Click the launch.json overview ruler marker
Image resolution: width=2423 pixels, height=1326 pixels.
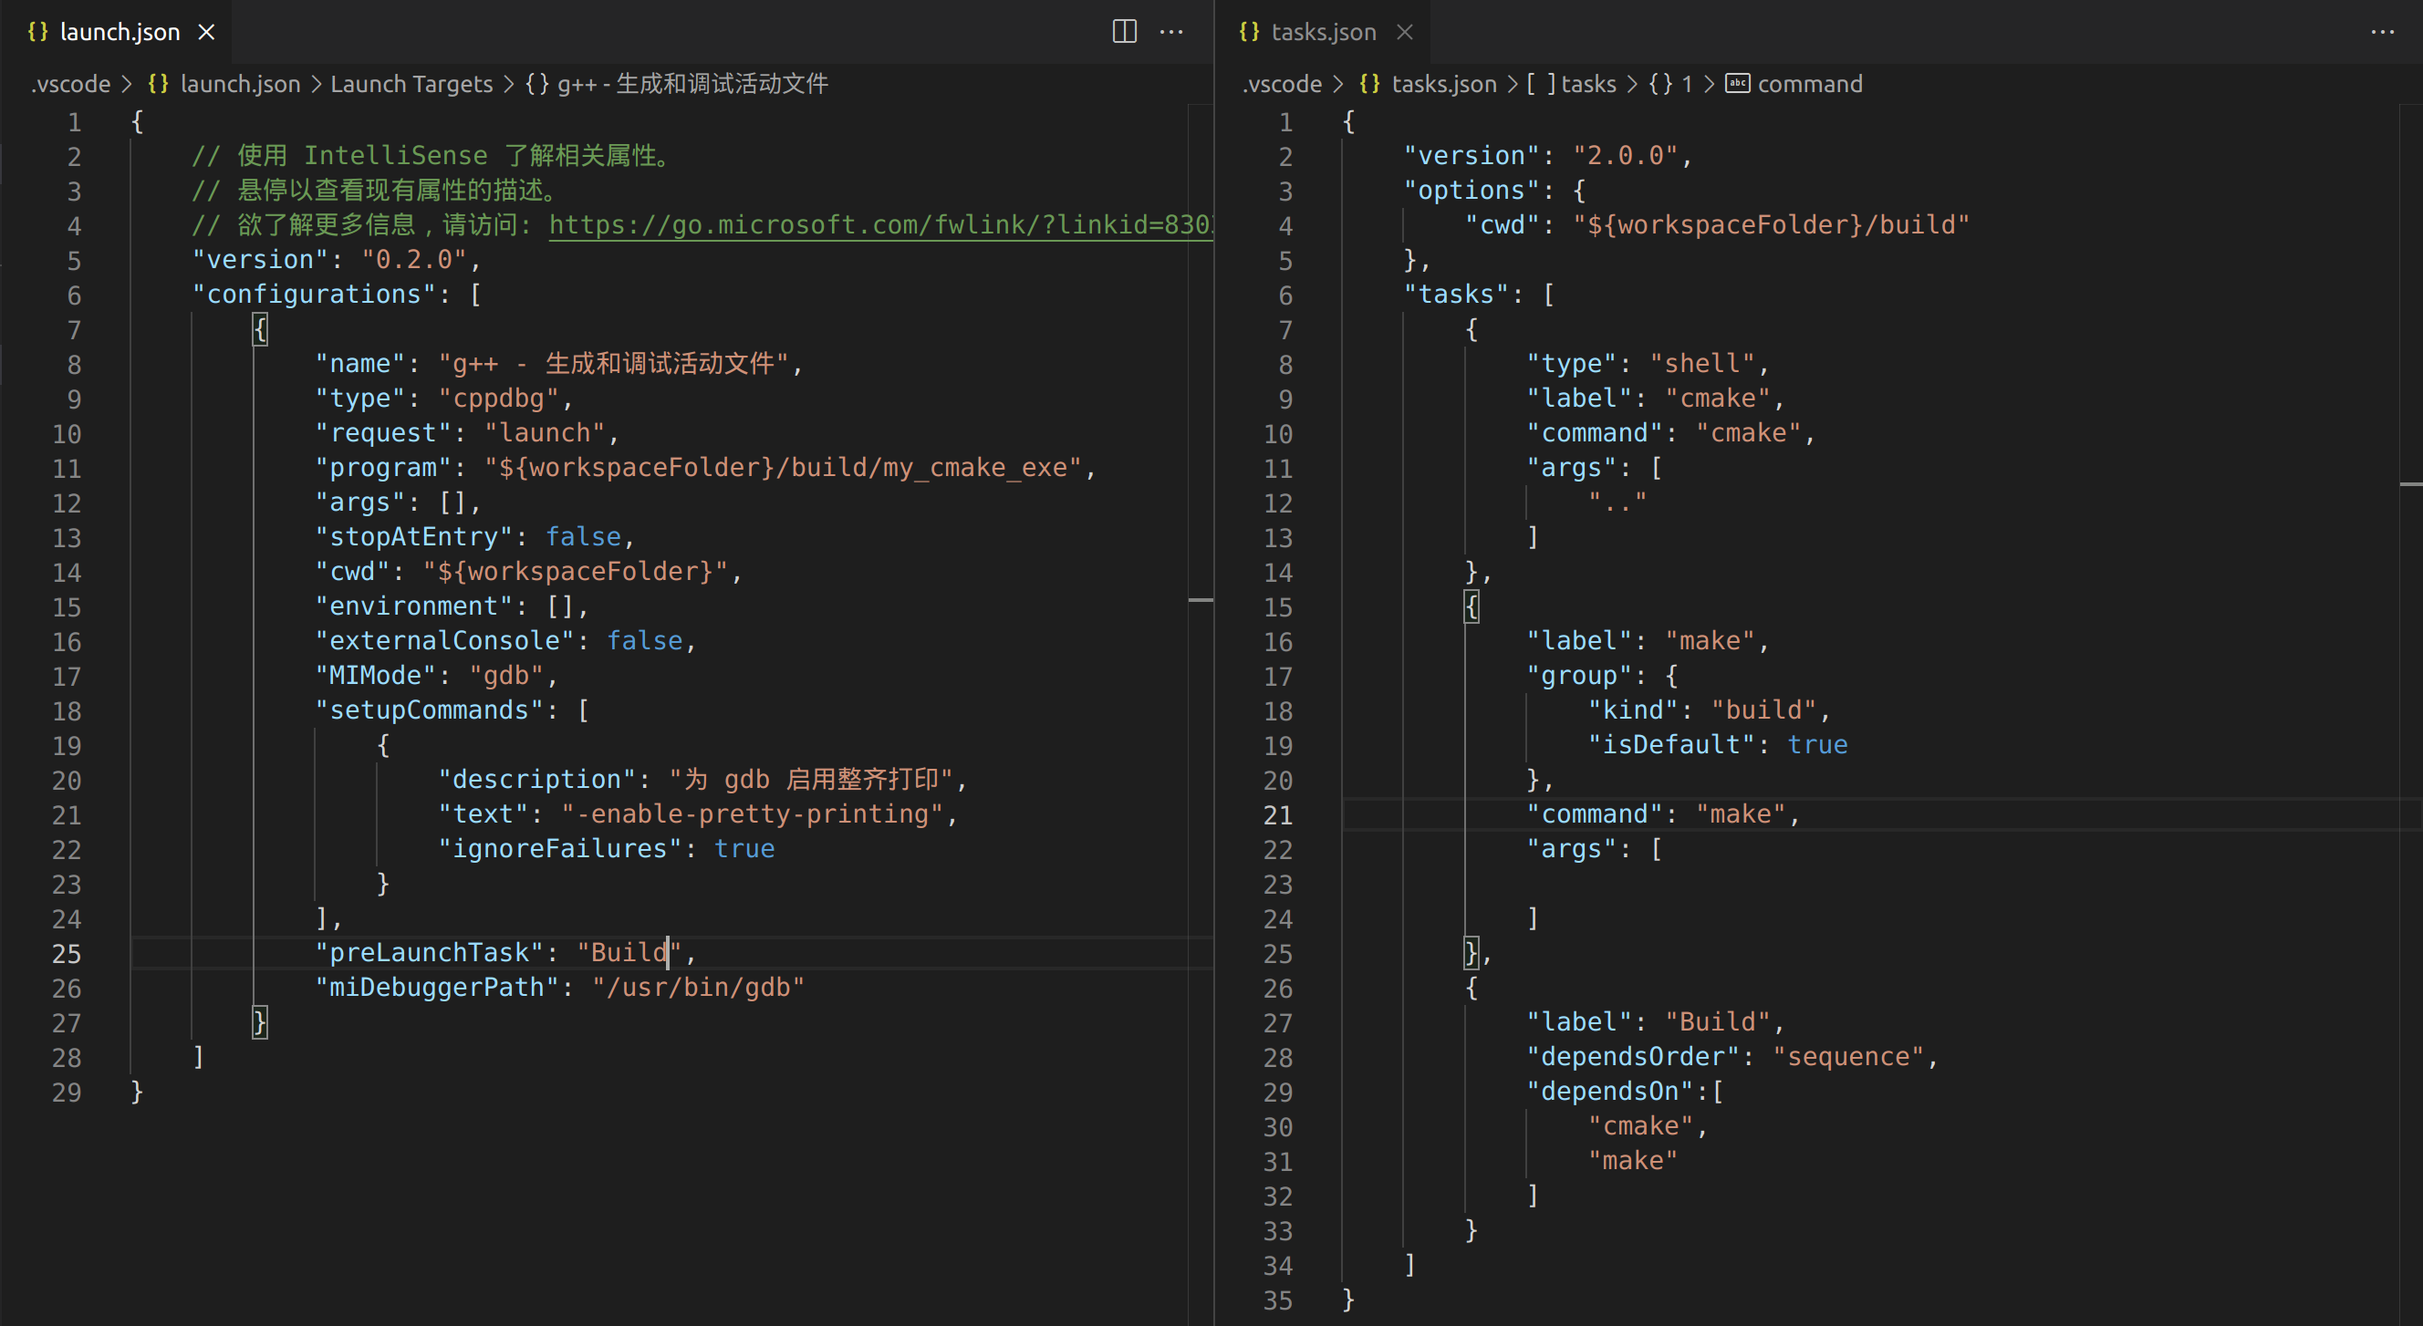click(x=1201, y=599)
